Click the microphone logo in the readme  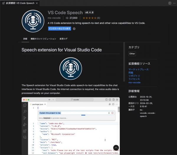[x=71, y=68]
